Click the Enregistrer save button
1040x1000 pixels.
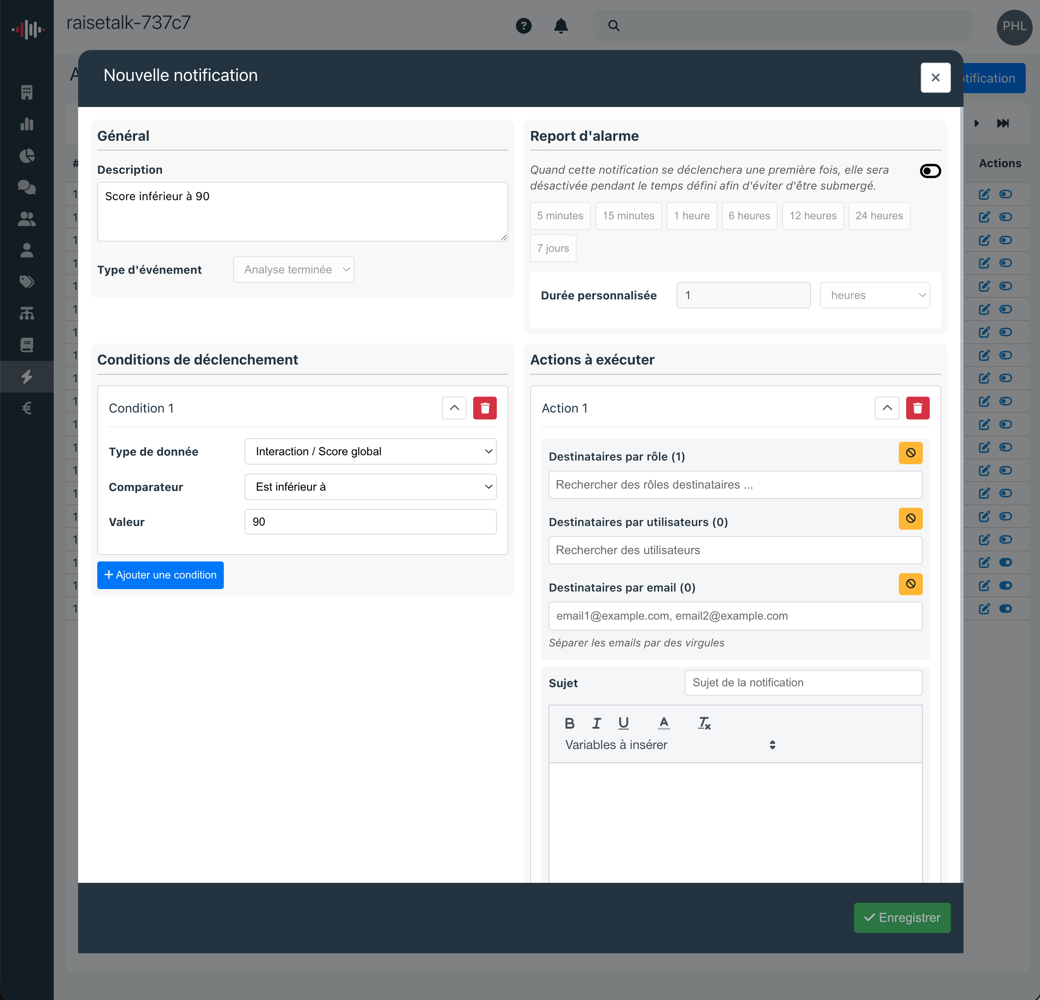pyautogui.click(x=902, y=918)
